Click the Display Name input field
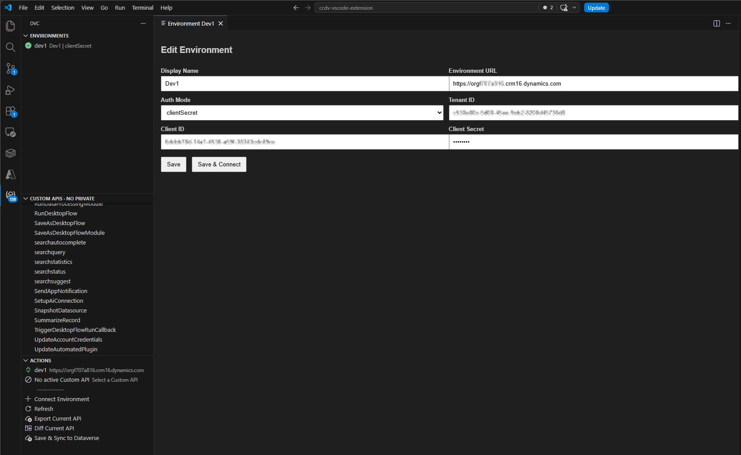The height and width of the screenshot is (455, 741). tap(304, 83)
